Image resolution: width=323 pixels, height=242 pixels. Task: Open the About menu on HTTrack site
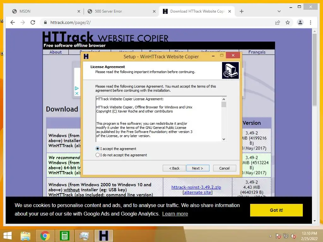click(56, 52)
